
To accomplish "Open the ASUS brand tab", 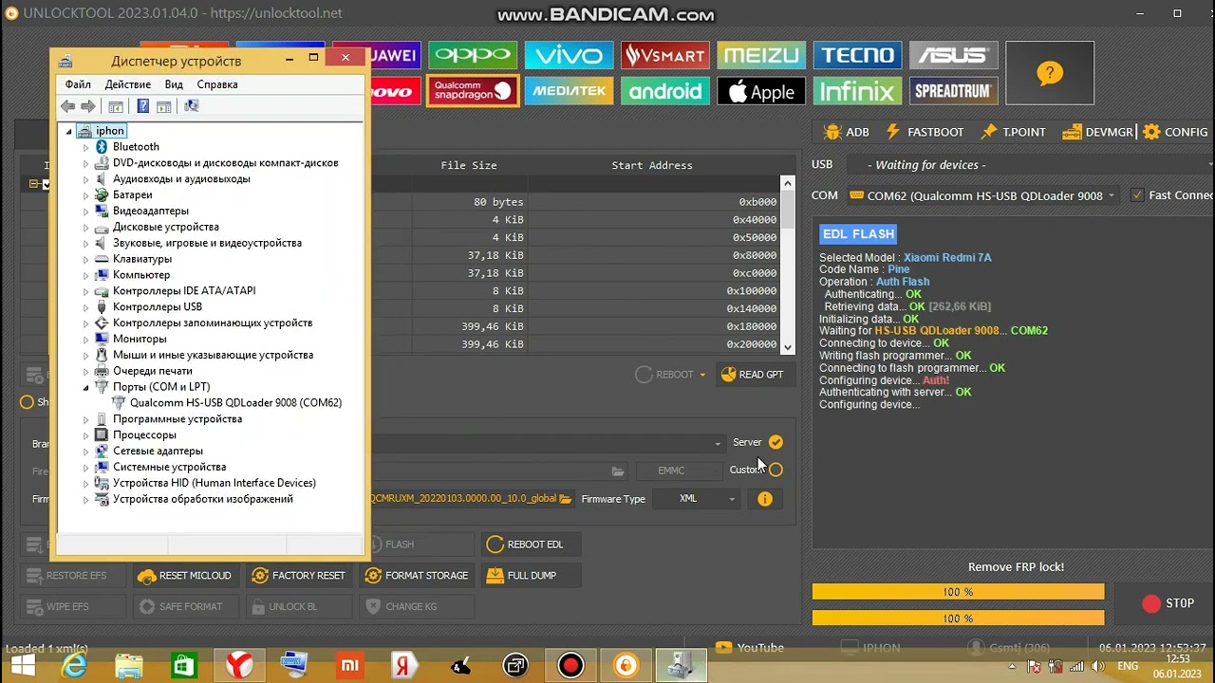I will [953, 55].
